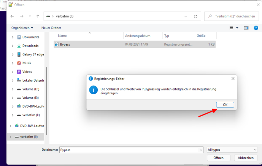This screenshot has height=166, width=262.
Task: Click Neuer Ordner in the toolbar
Action: pos(51,28)
